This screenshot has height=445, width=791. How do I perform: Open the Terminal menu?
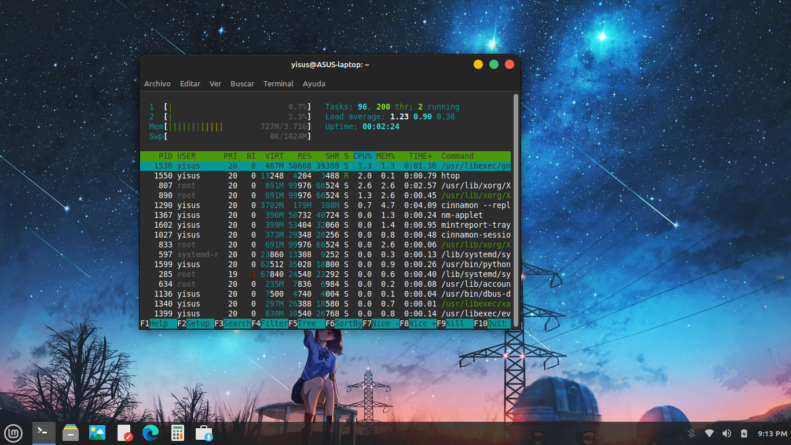[279, 83]
